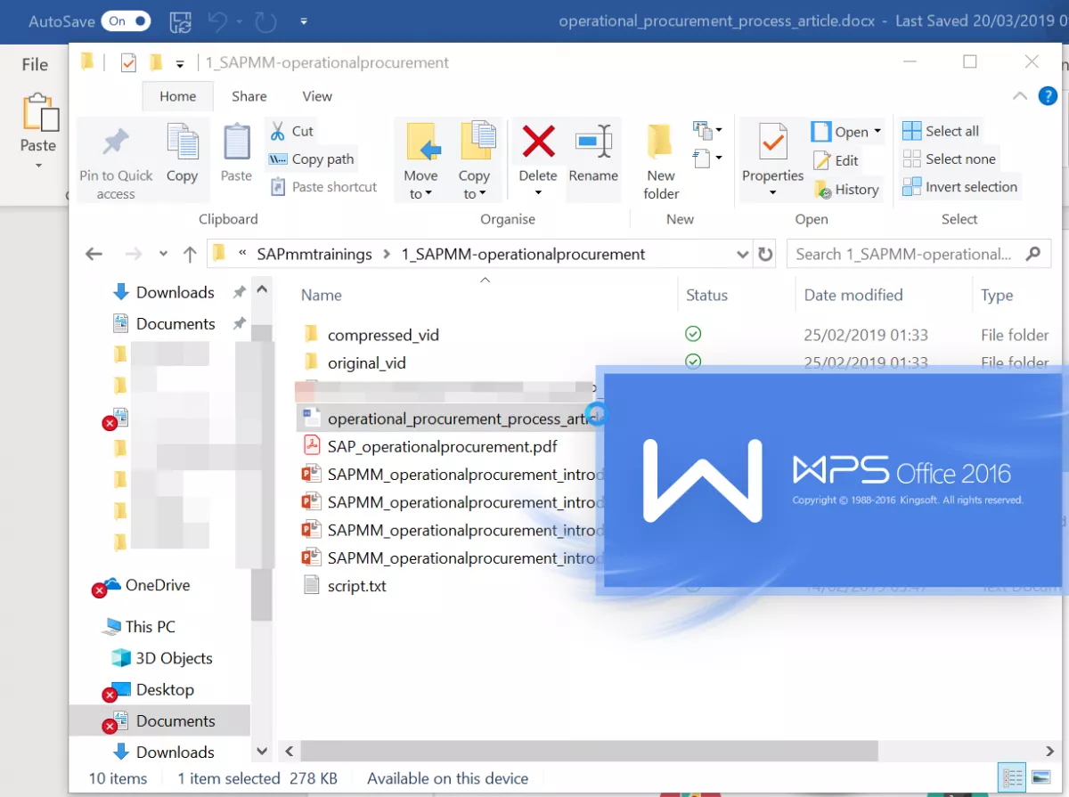Click SAPmmtrainings in the address bar
1069x797 pixels.
(x=314, y=254)
